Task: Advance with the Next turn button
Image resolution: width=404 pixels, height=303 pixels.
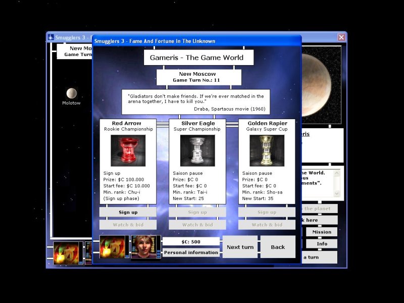Action: (x=240, y=247)
